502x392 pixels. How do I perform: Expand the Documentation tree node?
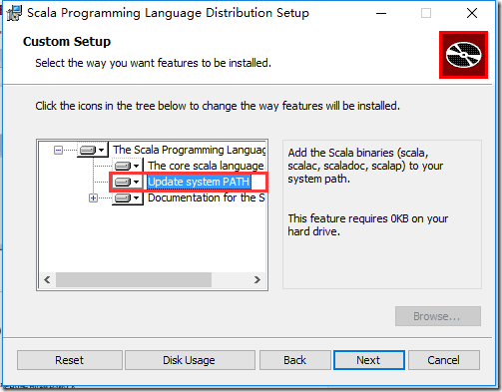coord(93,198)
